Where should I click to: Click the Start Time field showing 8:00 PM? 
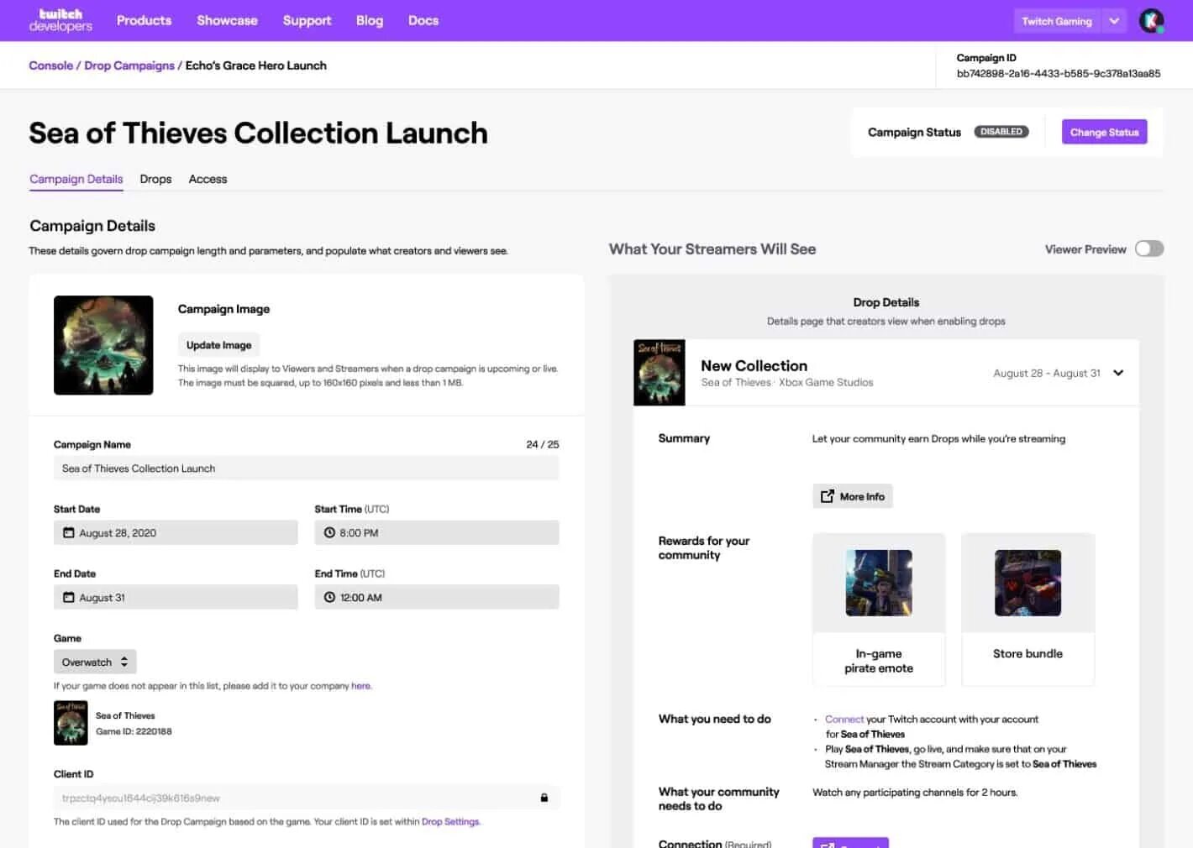437,533
